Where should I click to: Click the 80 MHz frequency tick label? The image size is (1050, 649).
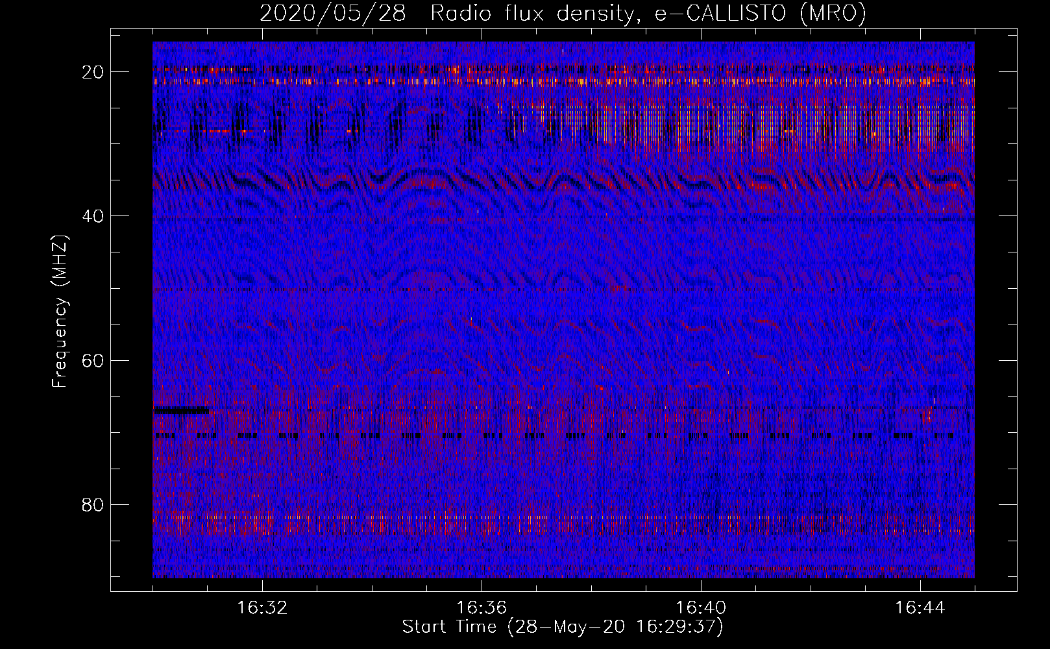[x=94, y=504]
